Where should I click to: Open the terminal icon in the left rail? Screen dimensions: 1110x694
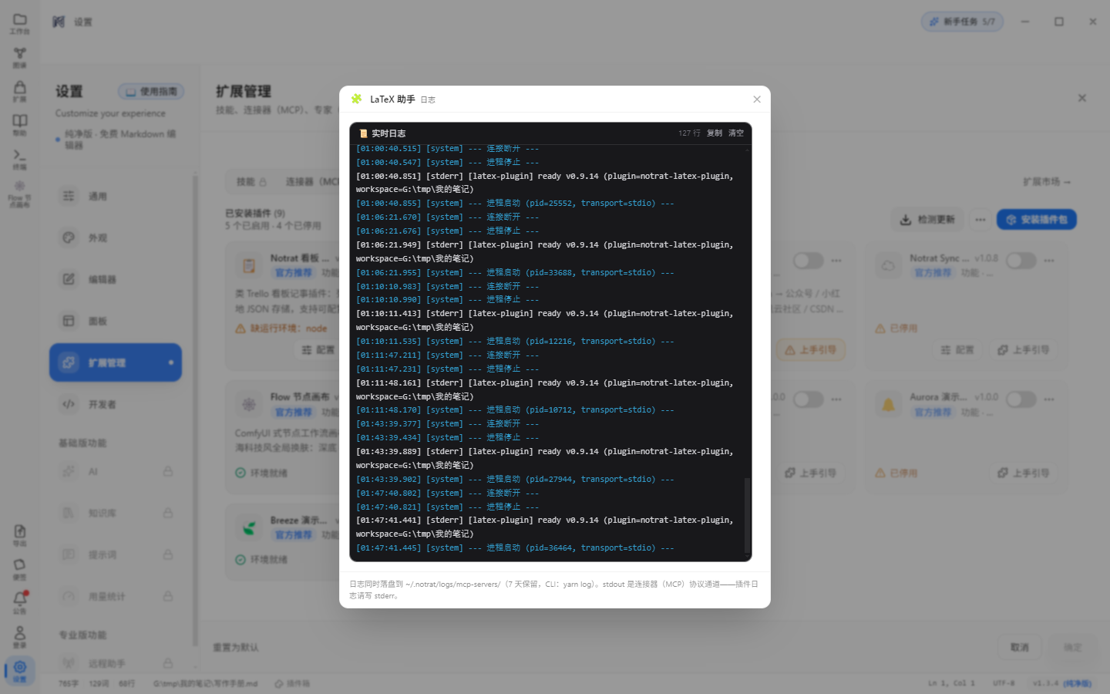(x=20, y=158)
